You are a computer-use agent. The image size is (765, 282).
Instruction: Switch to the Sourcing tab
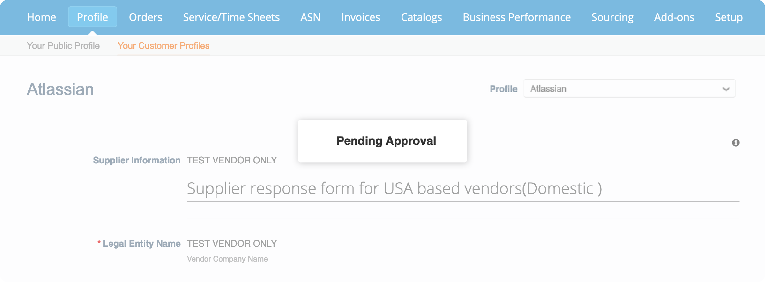(x=612, y=17)
